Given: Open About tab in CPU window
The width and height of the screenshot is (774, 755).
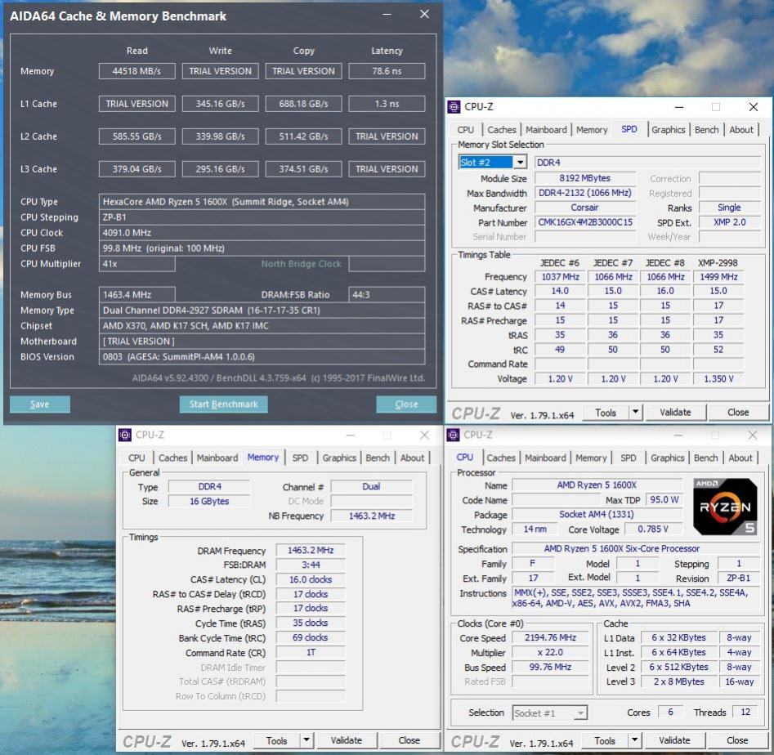Looking at the screenshot, I should coord(740,458).
